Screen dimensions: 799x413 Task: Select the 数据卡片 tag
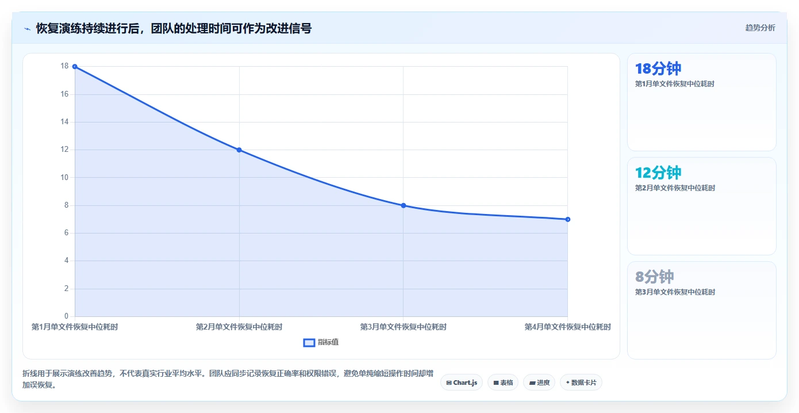pyautogui.click(x=581, y=383)
